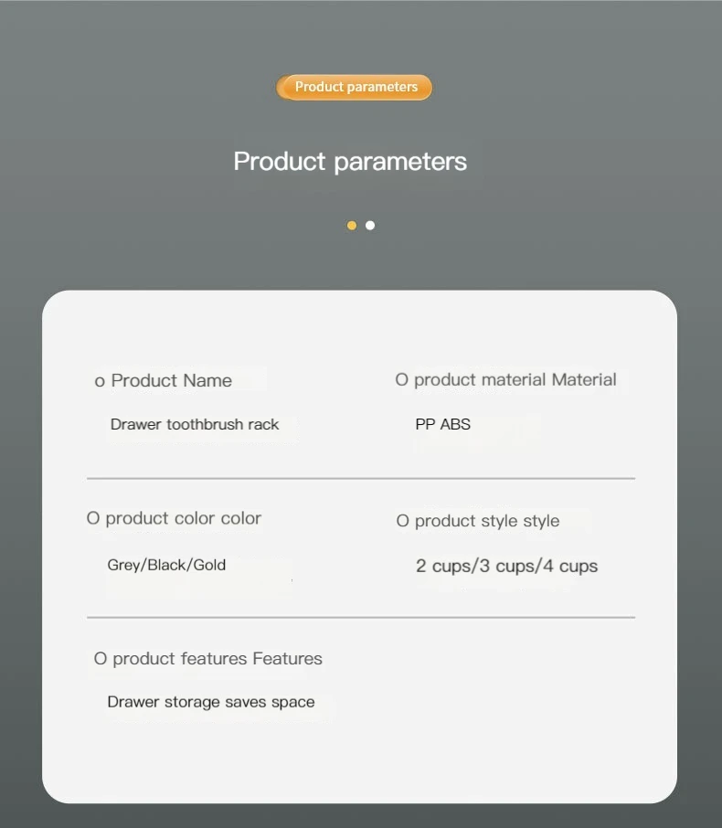Screen dimensions: 722x828
Task: Click the circle bullet before product features
Action: click(x=101, y=659)
